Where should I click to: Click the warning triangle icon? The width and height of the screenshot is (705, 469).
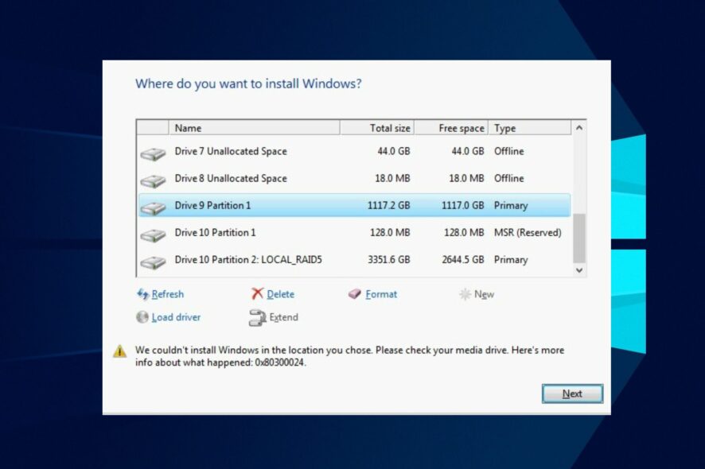tap(120, 350)
